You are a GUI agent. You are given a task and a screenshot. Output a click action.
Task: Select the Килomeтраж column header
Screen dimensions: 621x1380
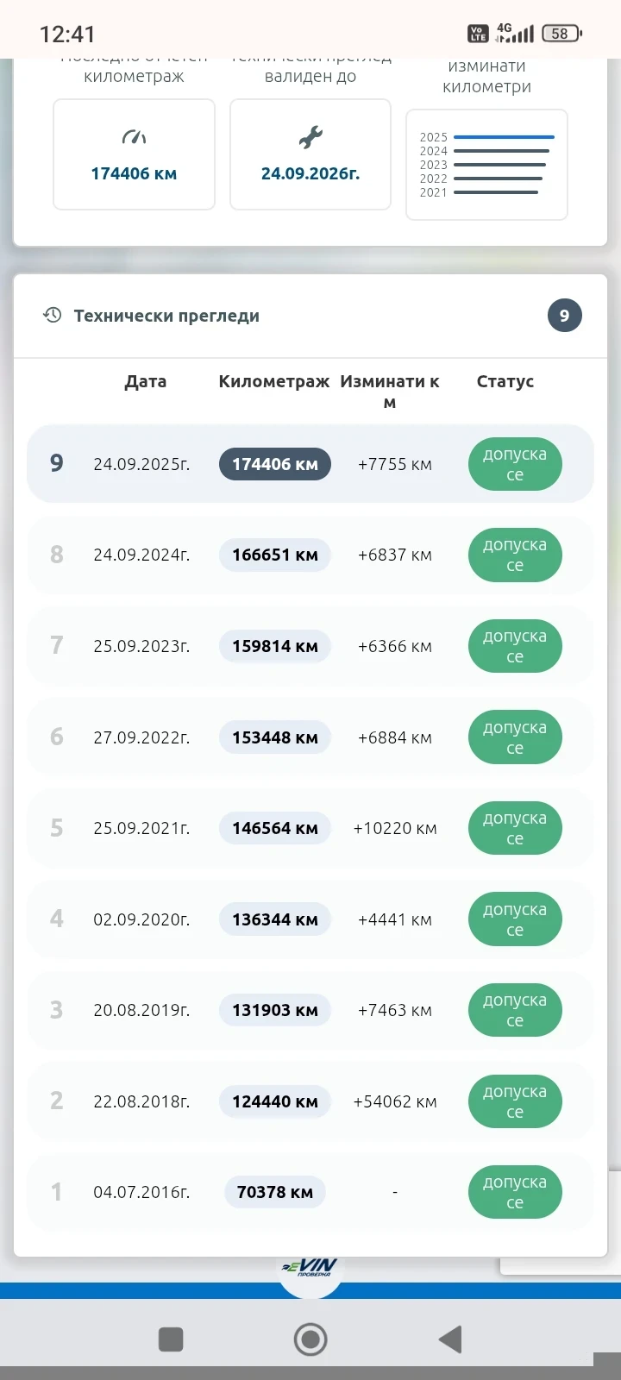coord(273,381)
